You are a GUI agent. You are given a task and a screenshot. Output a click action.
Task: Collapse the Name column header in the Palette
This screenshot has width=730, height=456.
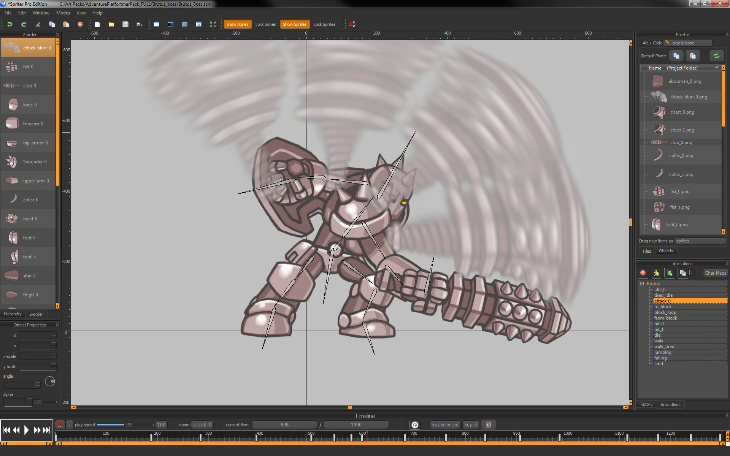click(717, 68)
